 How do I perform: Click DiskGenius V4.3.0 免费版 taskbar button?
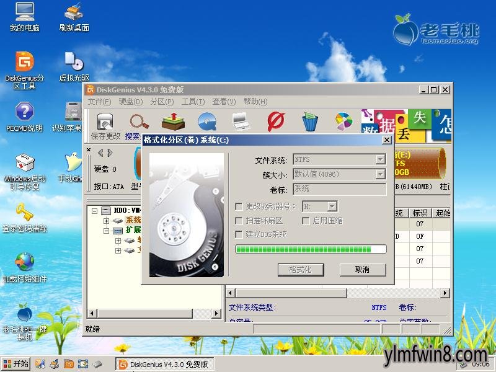point(164,365)
